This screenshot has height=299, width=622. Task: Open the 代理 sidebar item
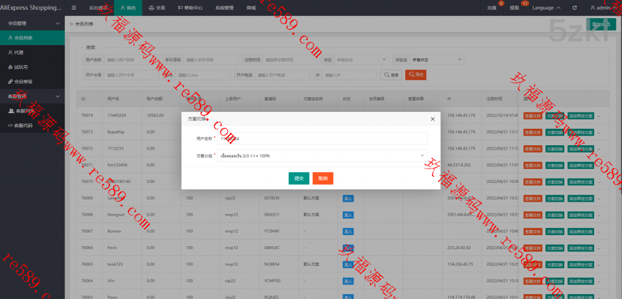coord(19,52)
